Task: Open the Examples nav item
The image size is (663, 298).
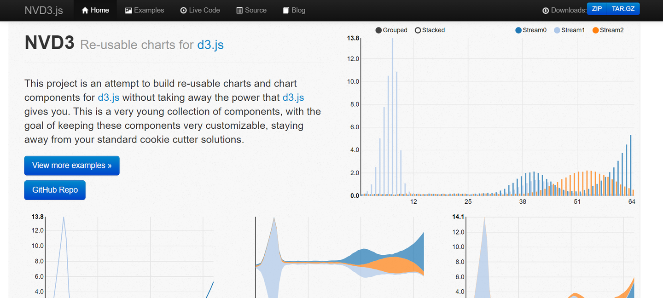Action: tap(145, 10)
